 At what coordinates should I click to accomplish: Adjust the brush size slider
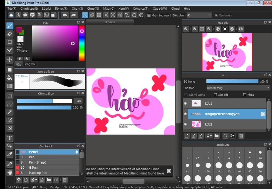tap(44, 101)
